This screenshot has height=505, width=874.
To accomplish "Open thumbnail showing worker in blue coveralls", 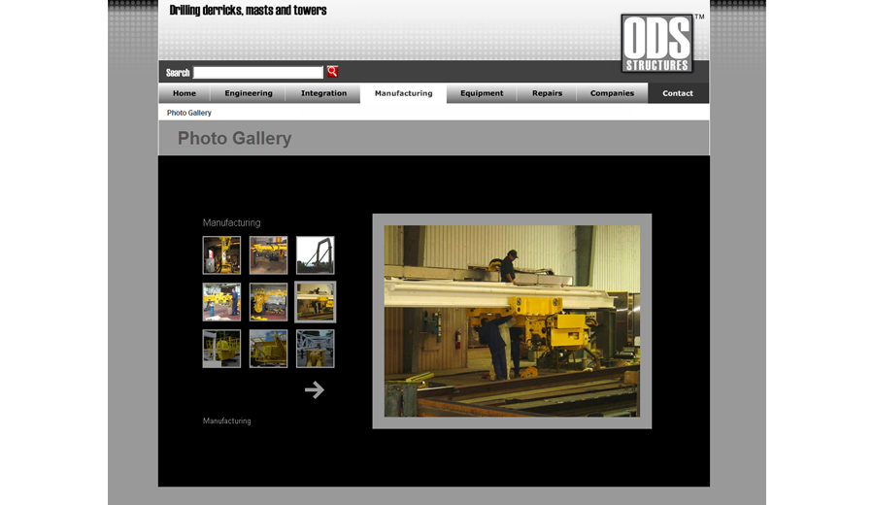I will [221, 302].
